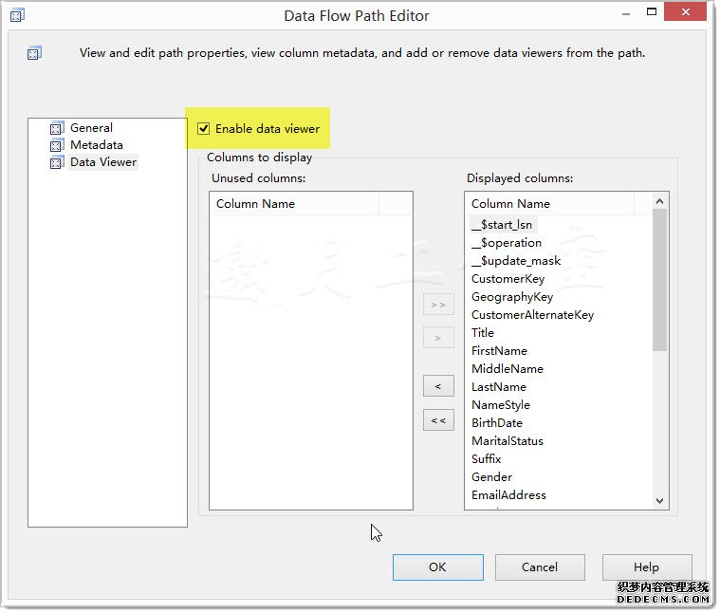Select the __$start_lsn column entry
This screenshot has height=613, width=720.
coord(503,224)
